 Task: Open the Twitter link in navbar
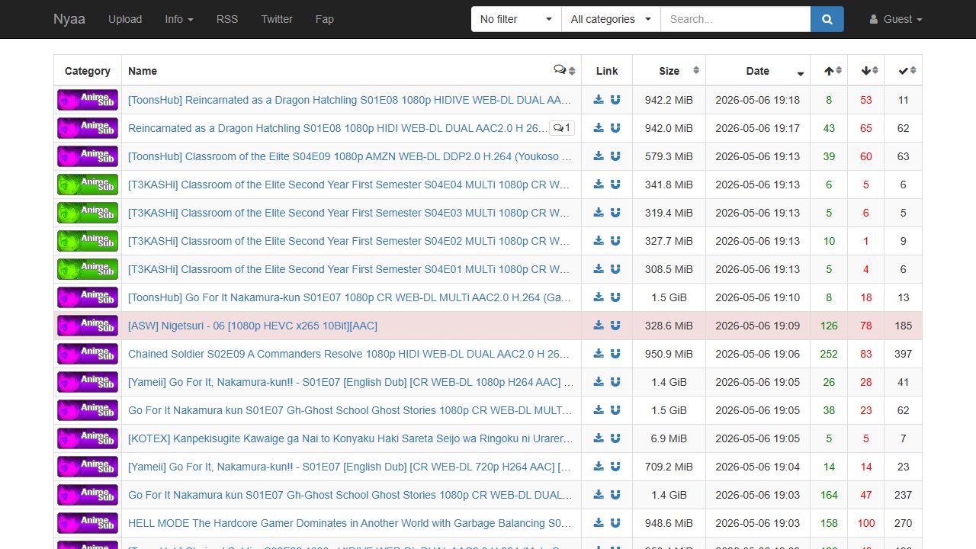[277, 19]
